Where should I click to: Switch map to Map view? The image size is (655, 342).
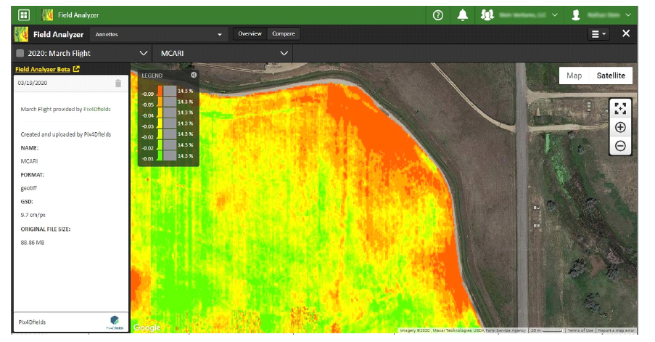(574, 76)
